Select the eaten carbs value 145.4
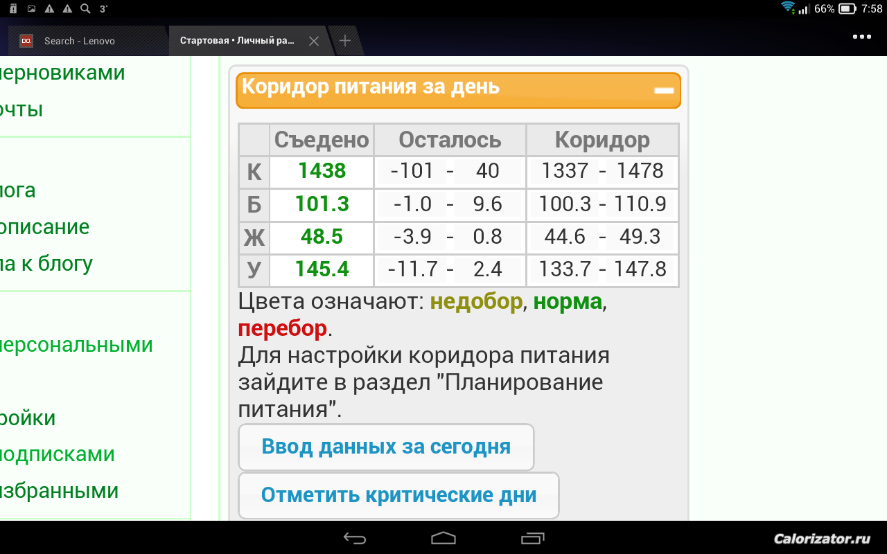Image resolution: width=887 pixels, height=554 pixels. point(322,269)
